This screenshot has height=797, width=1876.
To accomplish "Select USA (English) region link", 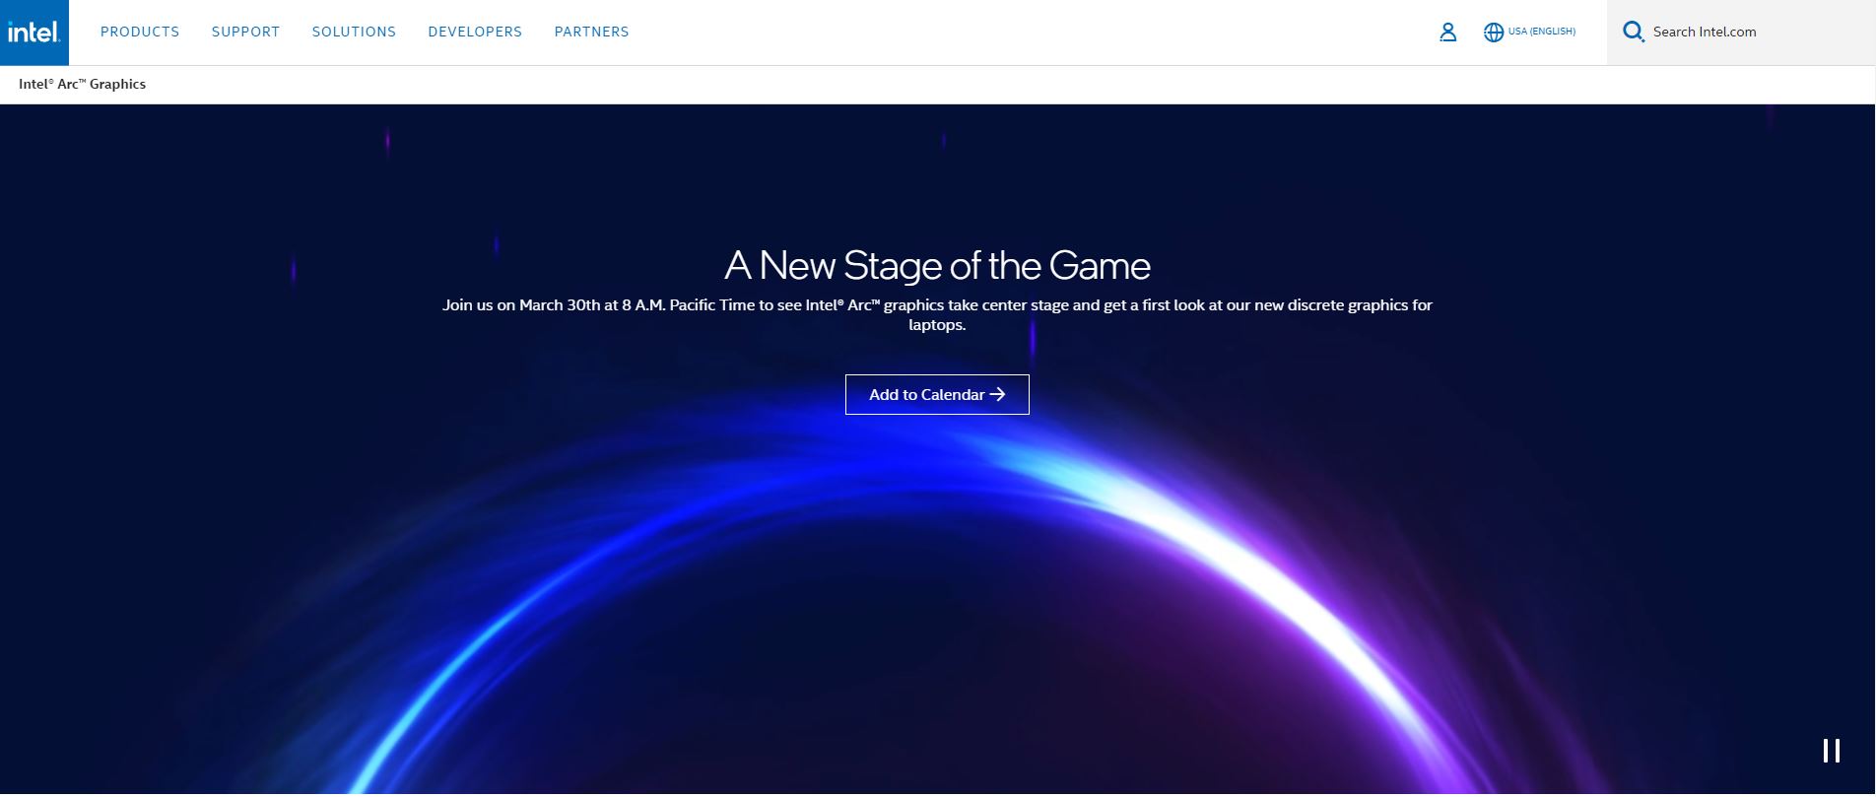I will [1542, 32].
